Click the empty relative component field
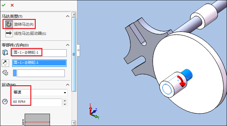 (41, 73)
